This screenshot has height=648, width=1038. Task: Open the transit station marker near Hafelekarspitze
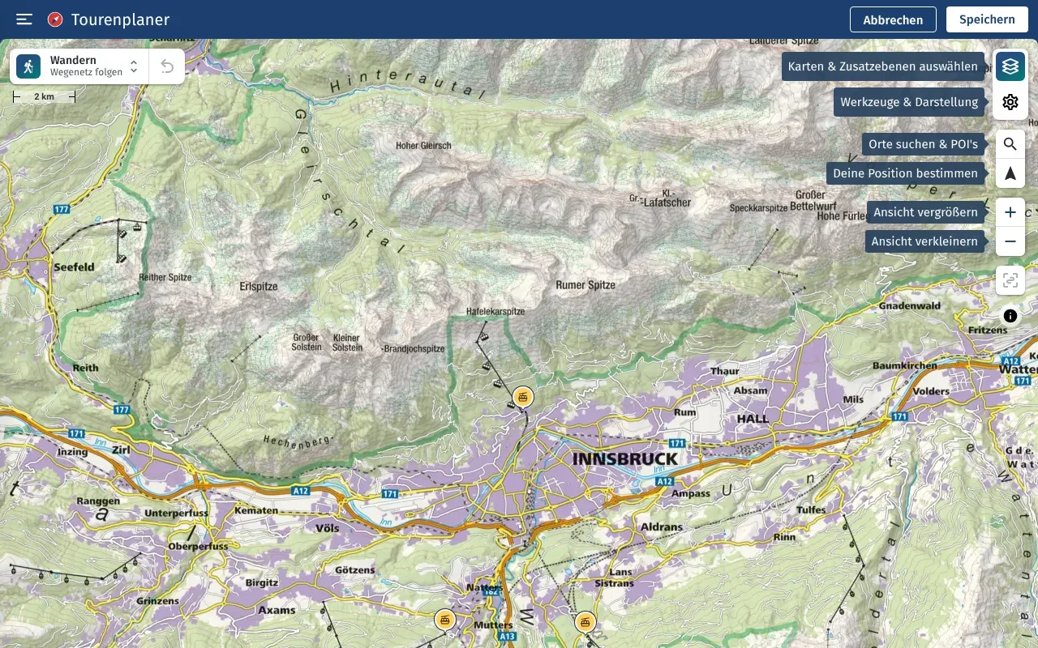523,397
